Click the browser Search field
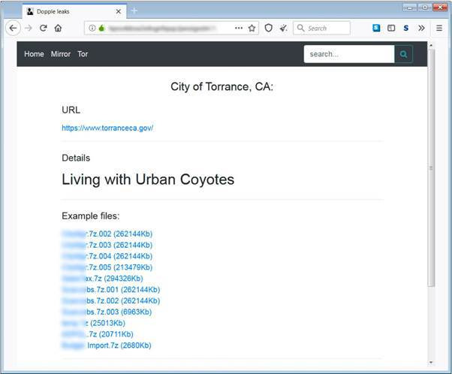The height and width of the screenshot is (374, 452). [321, 28]
